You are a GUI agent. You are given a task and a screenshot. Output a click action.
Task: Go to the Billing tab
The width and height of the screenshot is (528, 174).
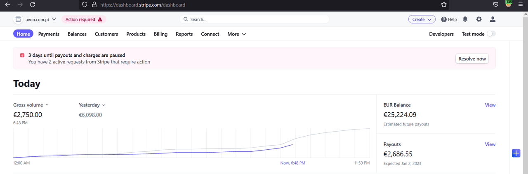click(x=160, y=34)
